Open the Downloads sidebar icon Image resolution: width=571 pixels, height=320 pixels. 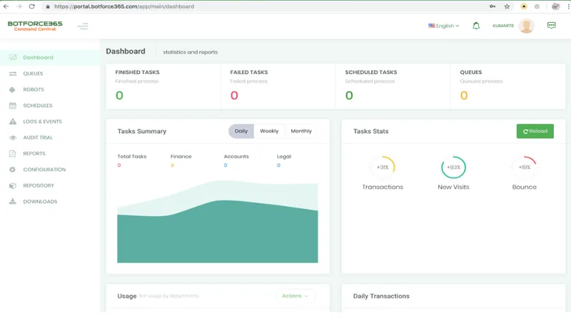click(x=13, y=202)
